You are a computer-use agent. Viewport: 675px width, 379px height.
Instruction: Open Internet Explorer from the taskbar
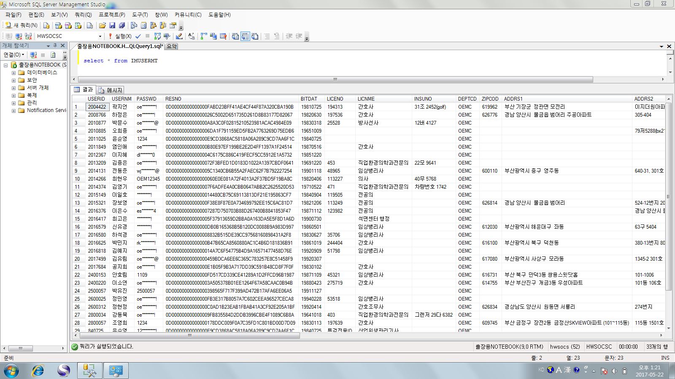tap(38, 371)
